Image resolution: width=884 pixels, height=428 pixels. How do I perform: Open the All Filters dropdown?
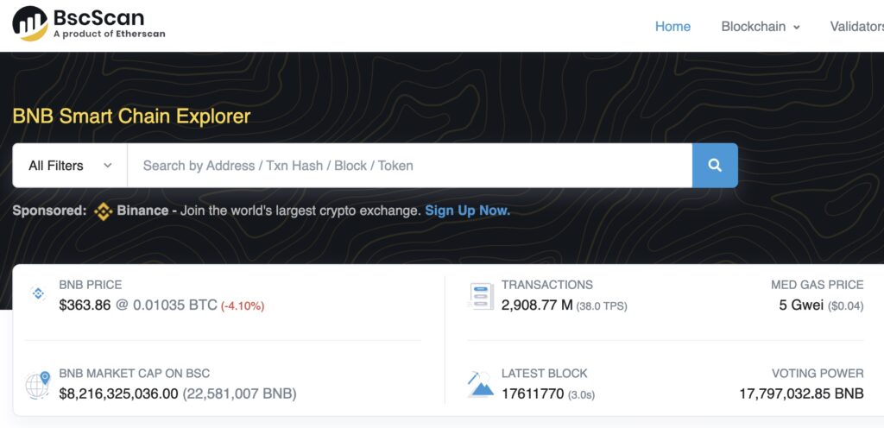point(70,165)
